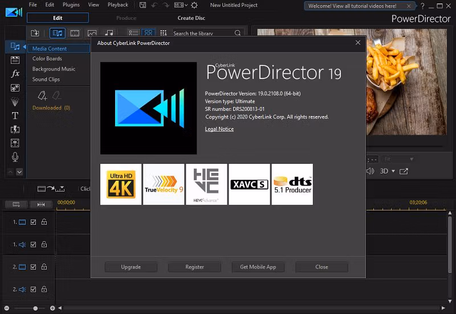Click the Save project icon
456x314 pixels.
click(x=142, y=5)
